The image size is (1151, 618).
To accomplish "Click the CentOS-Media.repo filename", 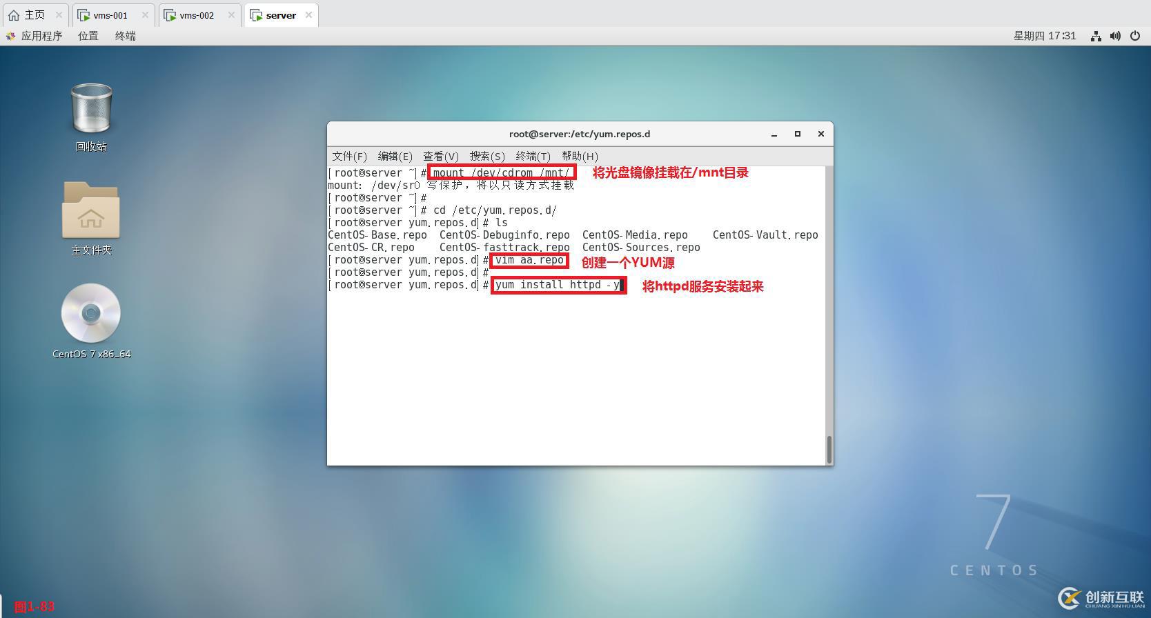I will point(635,235).
